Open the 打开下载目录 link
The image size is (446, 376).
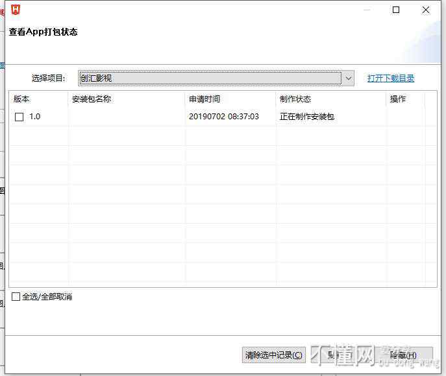[391, 78]
